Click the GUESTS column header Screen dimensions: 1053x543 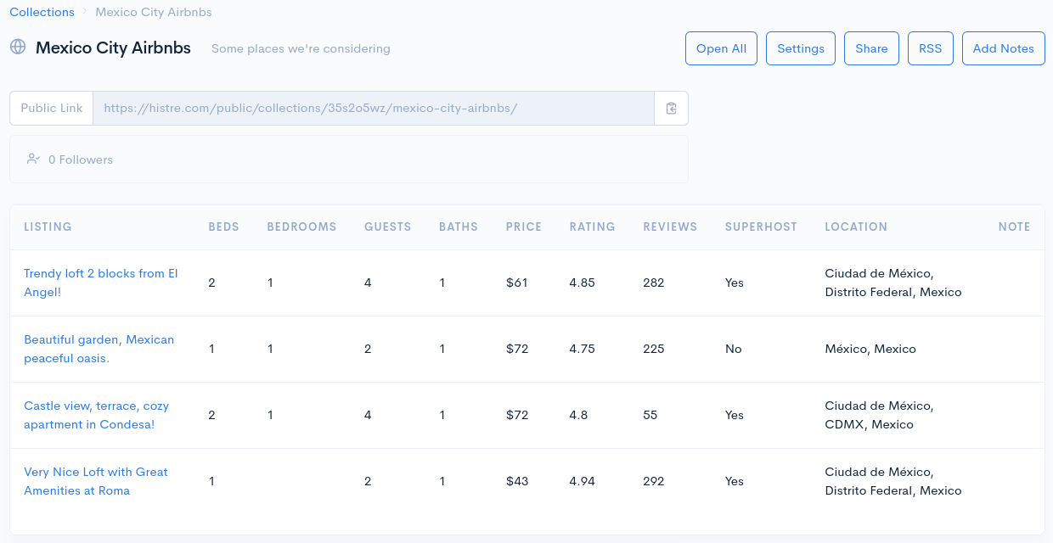click(x=387, y=227)
